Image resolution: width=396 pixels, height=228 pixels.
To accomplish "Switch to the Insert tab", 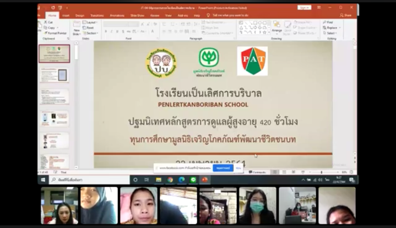I will [x=66, y=15].
